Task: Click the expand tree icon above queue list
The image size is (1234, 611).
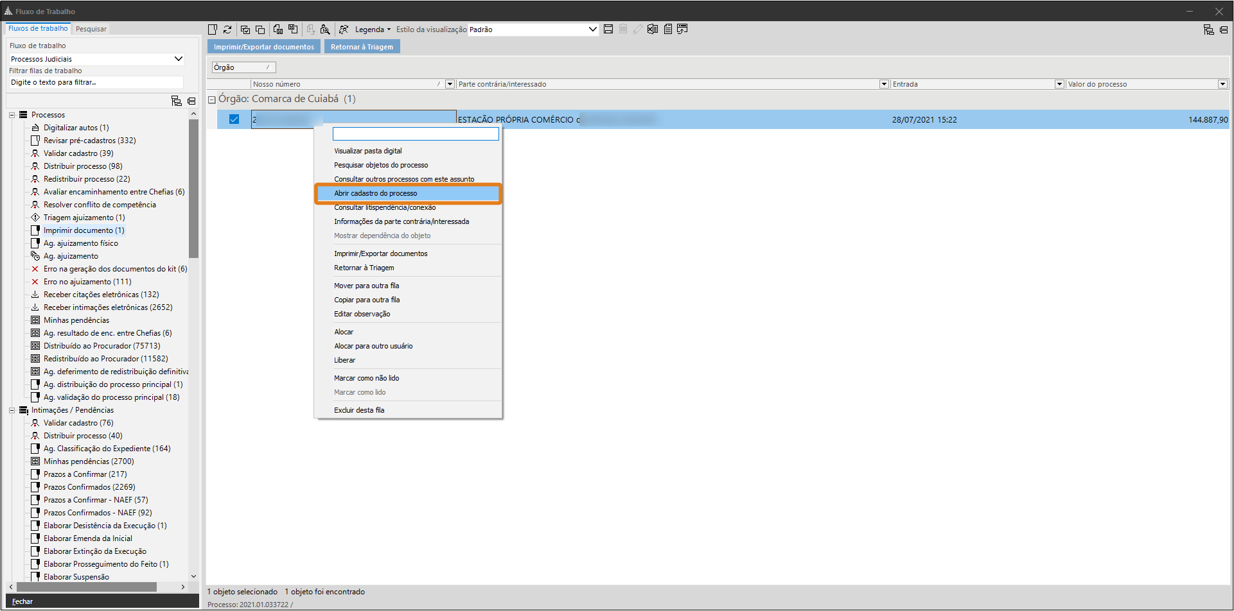Action: coord(177,101)
